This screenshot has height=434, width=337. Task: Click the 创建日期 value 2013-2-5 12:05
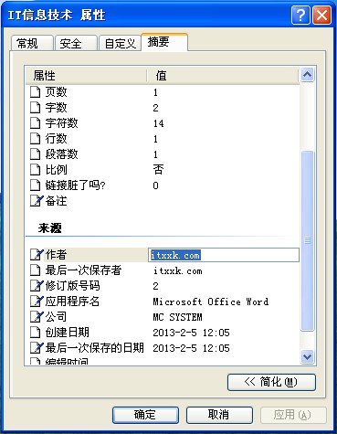[191, 333]
